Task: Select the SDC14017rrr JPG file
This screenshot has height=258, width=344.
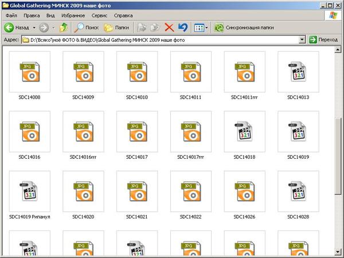Action: point(191,135)
